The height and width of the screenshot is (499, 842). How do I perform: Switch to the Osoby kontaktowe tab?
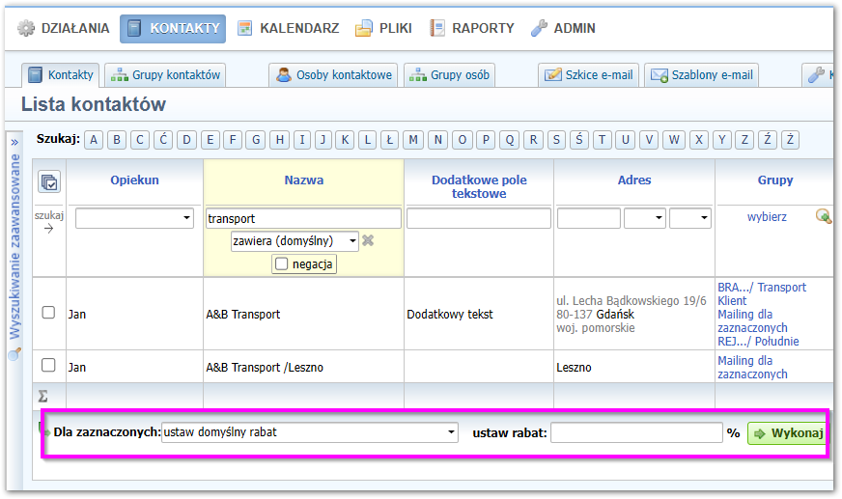pos(333,74)
